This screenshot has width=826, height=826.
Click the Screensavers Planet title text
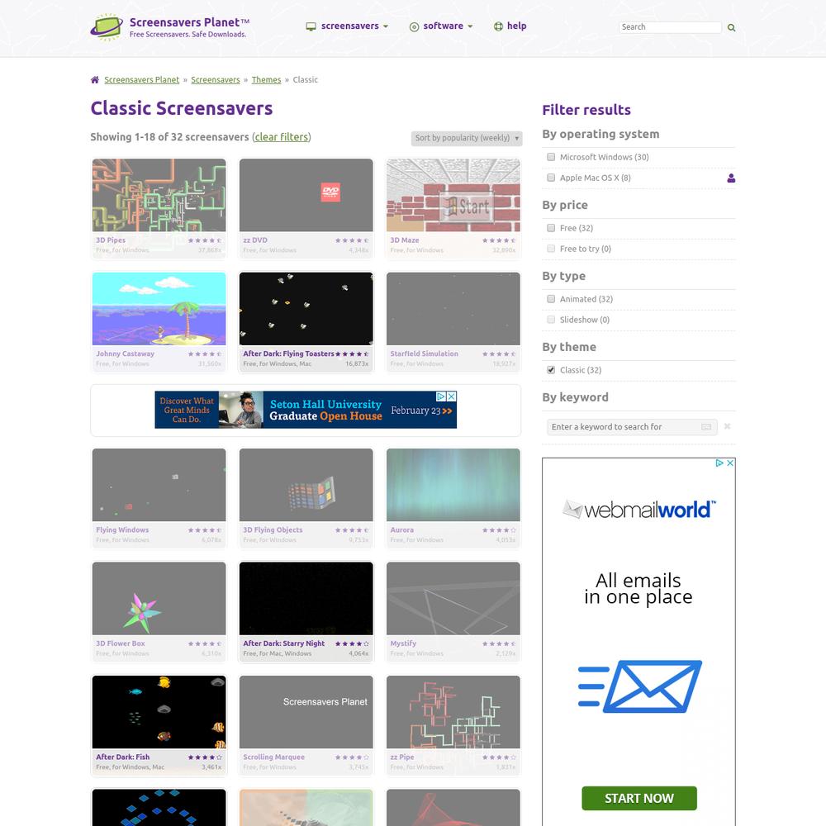click(x=189, y=22)
